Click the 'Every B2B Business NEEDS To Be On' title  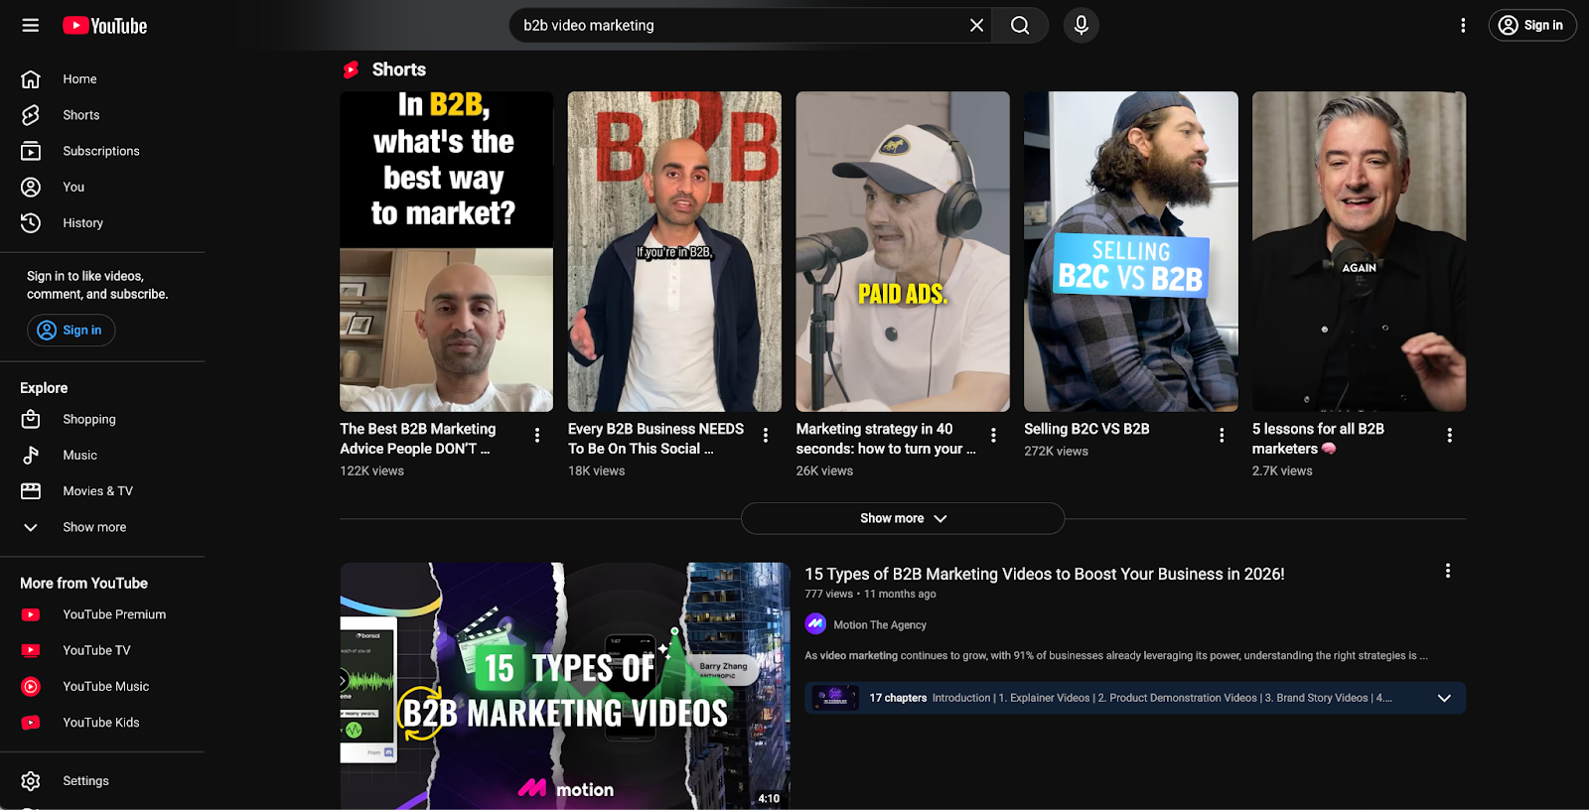(x=655, y=439)
